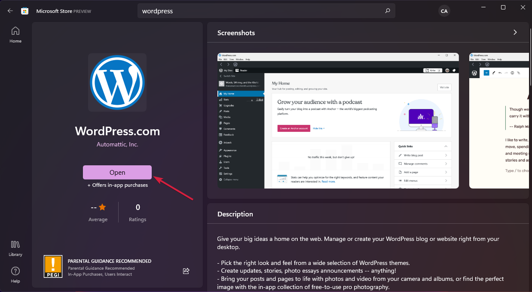Go back with the back arrow
The image size is (532, 292).
click(x=10, y=11)
